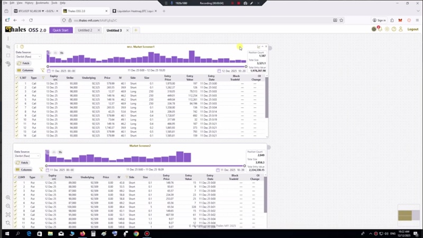This screenshot has height=238, width=423.
Task: Open Data Source dropdown in Market Screener2
Action: 28,156
